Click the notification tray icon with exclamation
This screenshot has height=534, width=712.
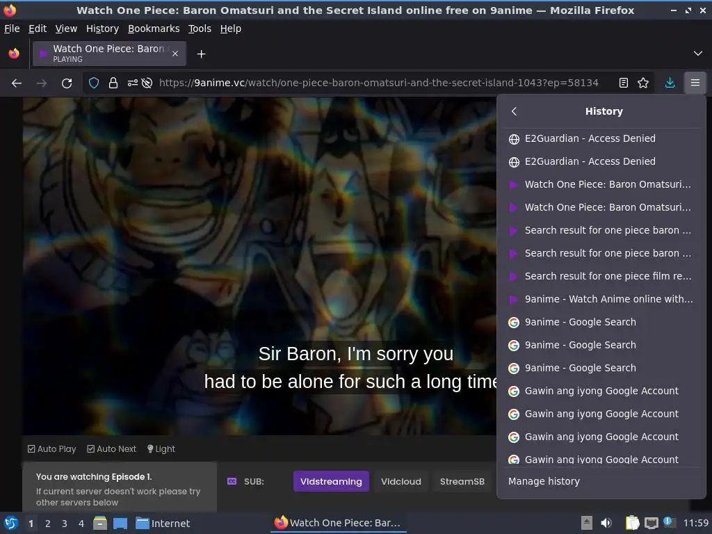(668, 521)
